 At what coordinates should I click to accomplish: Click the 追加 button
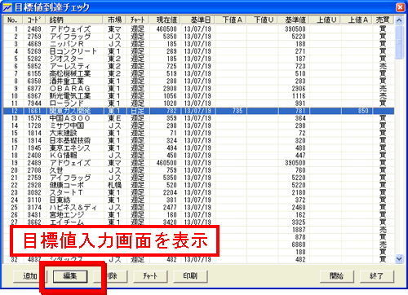[30, 276]
